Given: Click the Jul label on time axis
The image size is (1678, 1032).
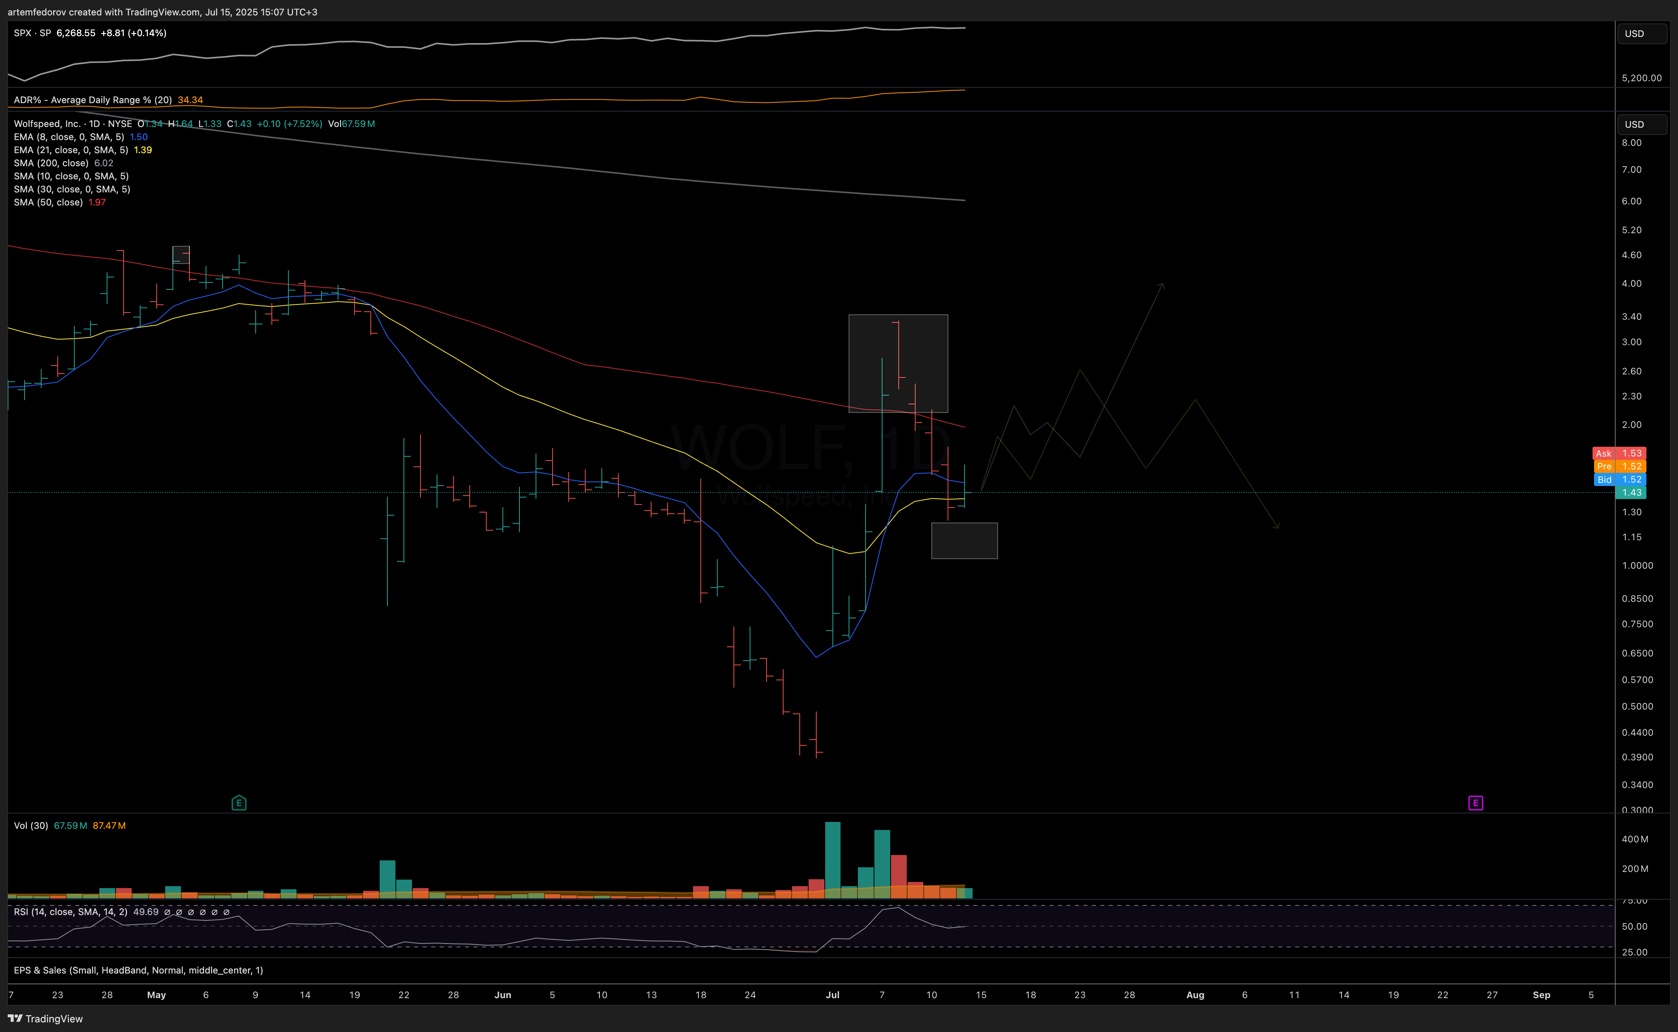Looking at the screenshot, I should point(832,994).
